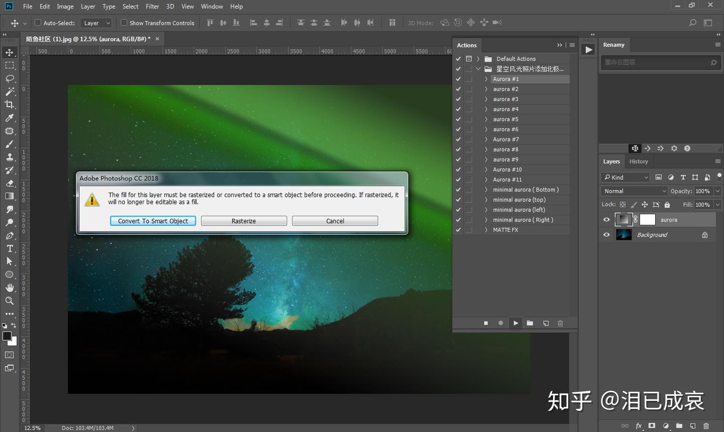Create new action set folder icon

coord(530,323)
